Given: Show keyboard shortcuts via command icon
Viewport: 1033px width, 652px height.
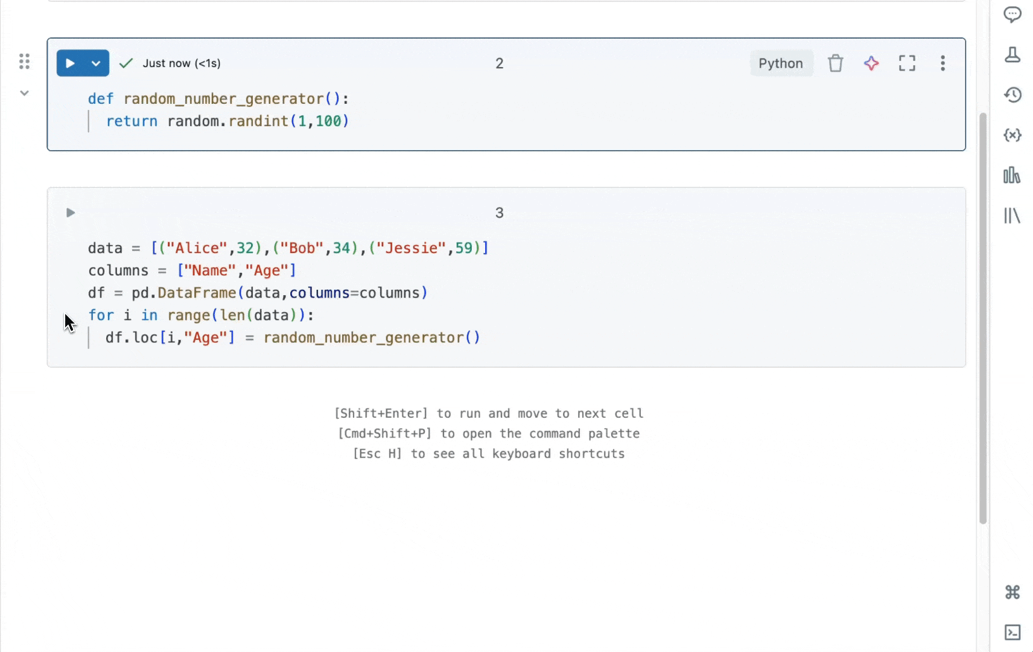Looking at the screenshot, I should tap(1012, 592).
